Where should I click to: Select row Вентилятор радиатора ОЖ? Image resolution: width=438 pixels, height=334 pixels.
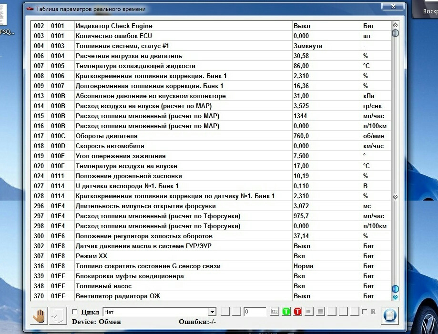pyautogui.click(x=211, y=296)
